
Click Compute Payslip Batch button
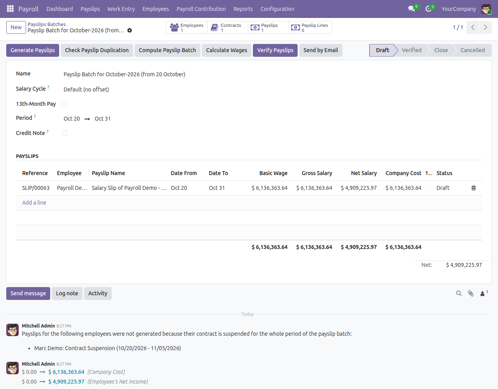tap(167, 50)
